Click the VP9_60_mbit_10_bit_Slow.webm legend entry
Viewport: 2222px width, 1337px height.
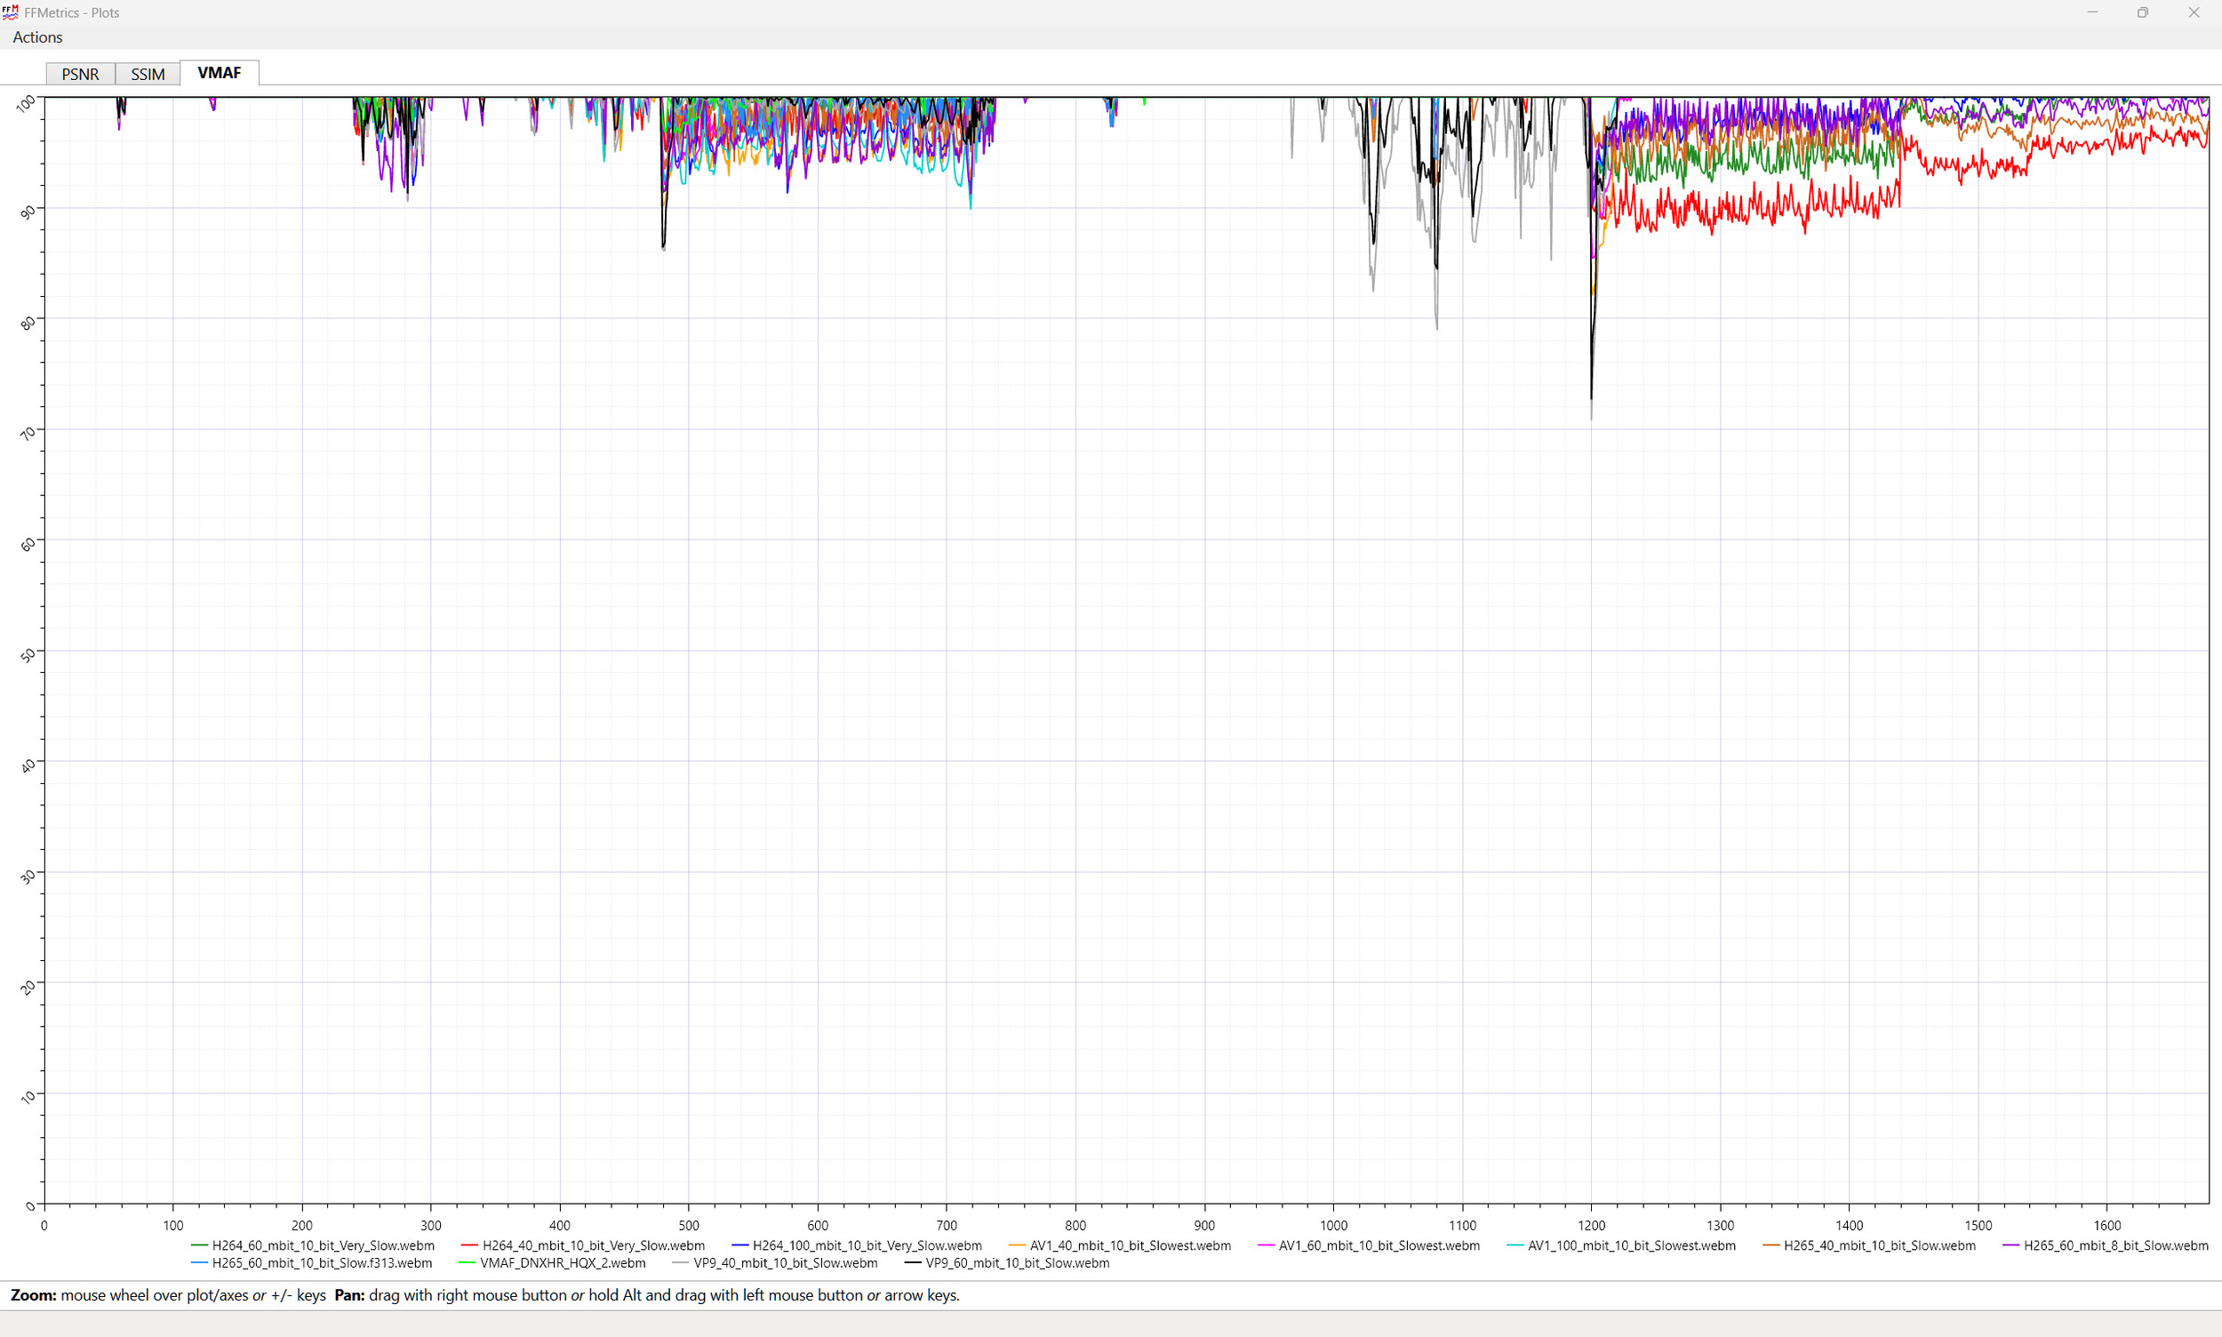(1017, 1263)
